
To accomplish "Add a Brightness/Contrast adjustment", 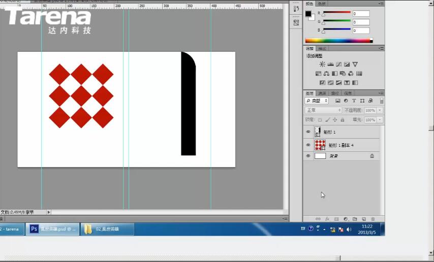I will pyautogui.click(x=322, y=64).
